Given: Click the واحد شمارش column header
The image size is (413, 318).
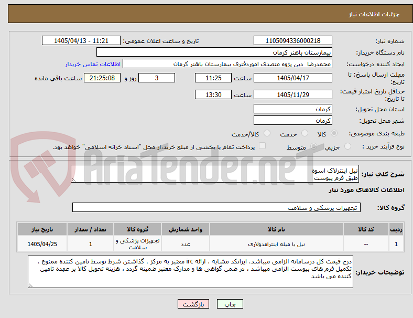Looking at the screenshot, I should (186, 229).
